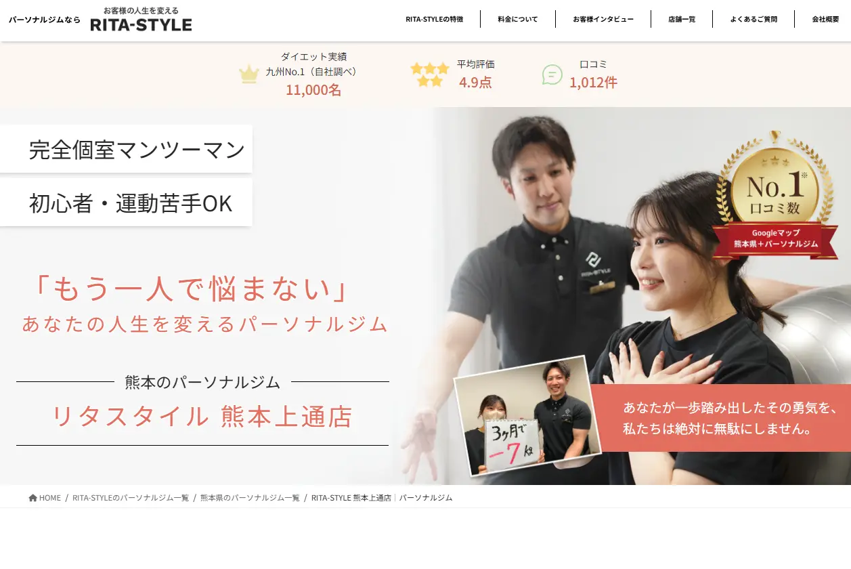Open 店舗一覧 in navigation

[681, 20]
